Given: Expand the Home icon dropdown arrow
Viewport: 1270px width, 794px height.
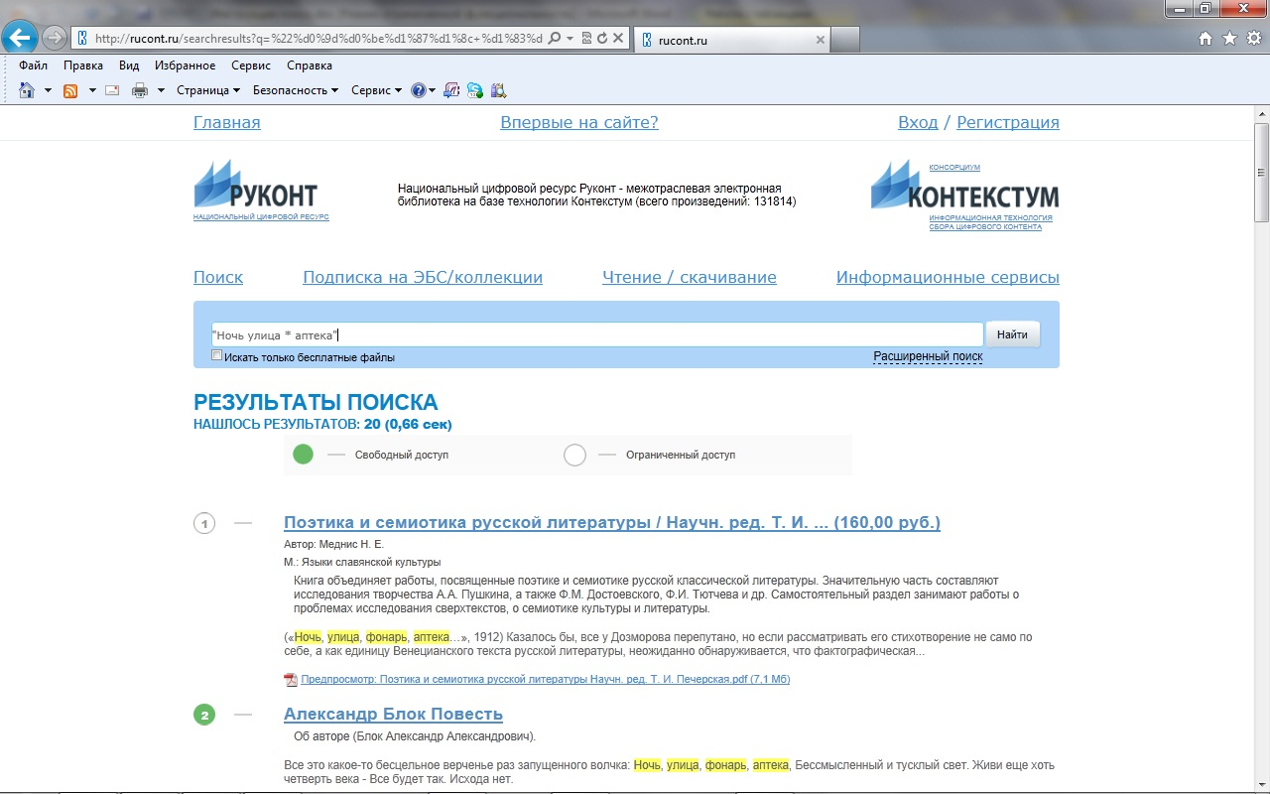Looking at the screenshot, I should (48, 90).
